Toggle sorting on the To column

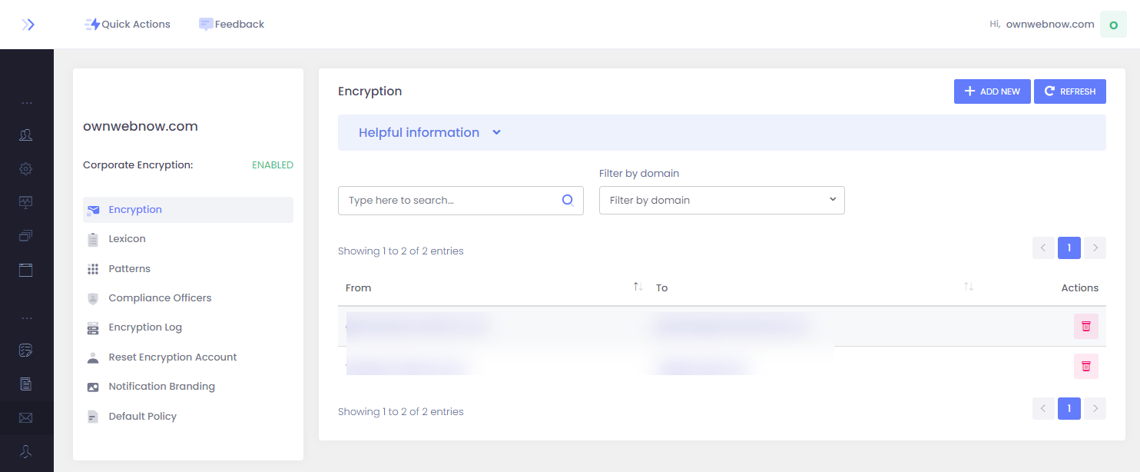pos(968,286)
